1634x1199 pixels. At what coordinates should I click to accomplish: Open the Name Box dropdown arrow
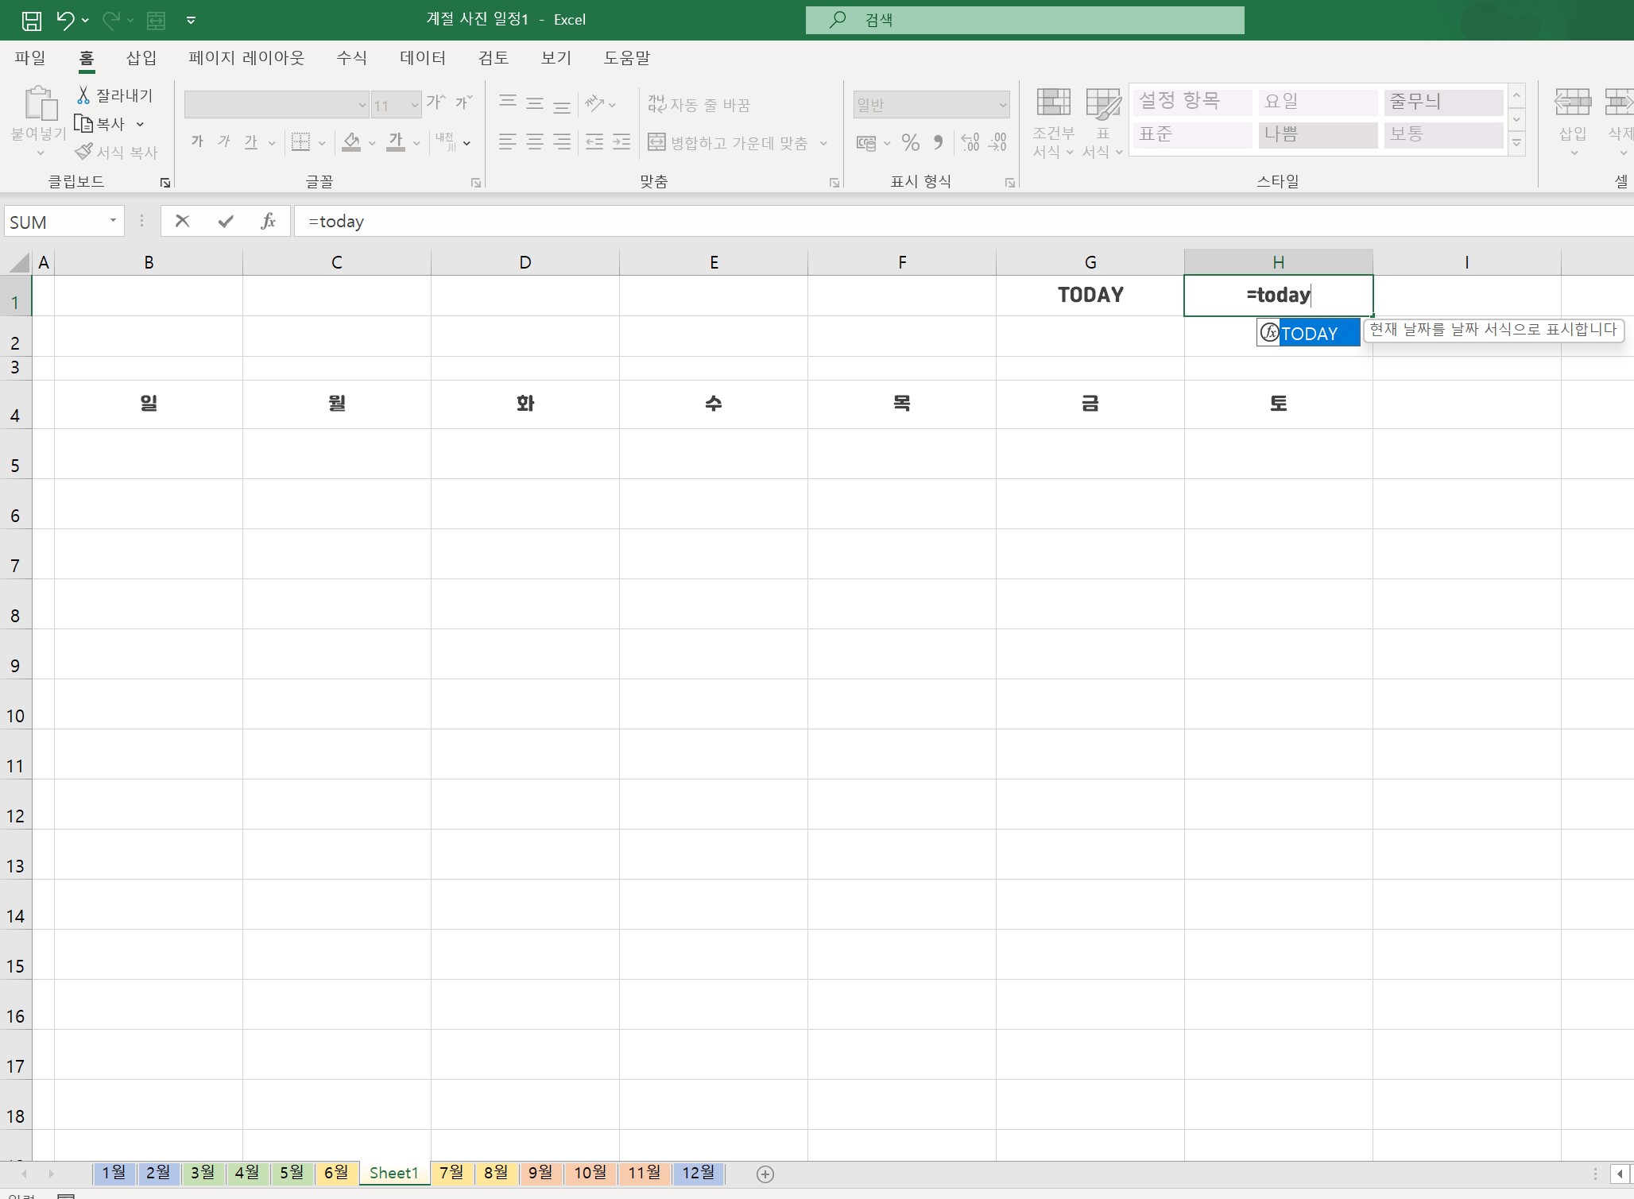click(x=113, y=221)
